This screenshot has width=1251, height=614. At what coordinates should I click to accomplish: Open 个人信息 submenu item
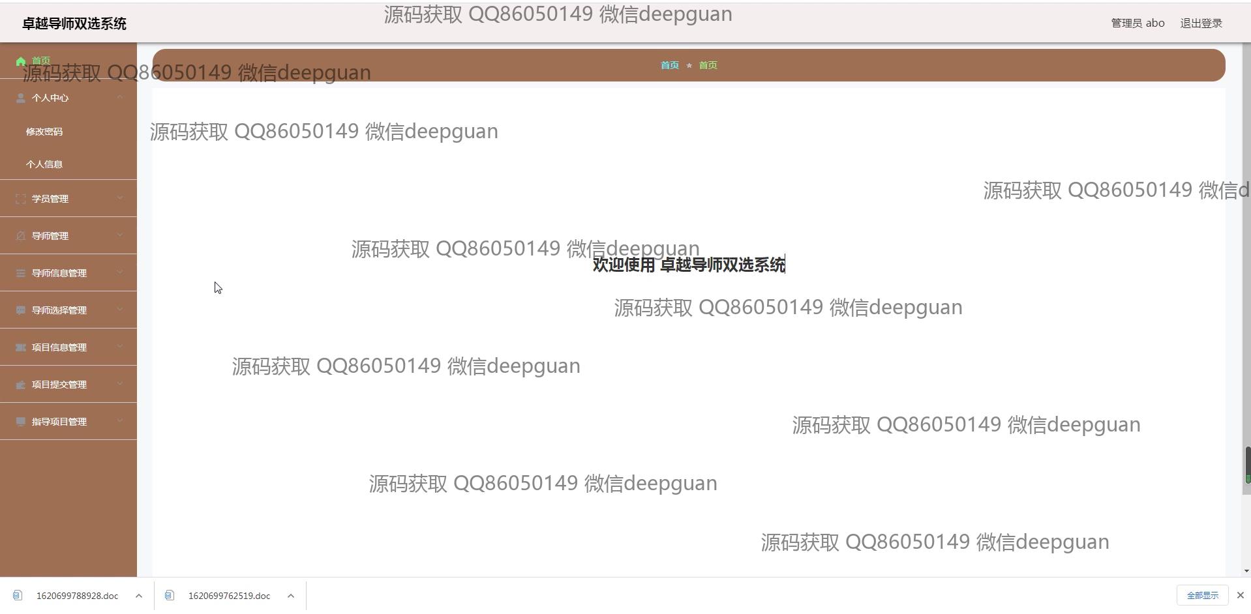(44, 164)
